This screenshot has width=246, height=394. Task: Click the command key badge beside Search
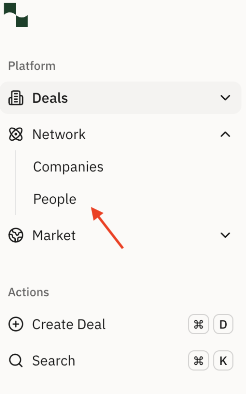click(x=199, y=361)
